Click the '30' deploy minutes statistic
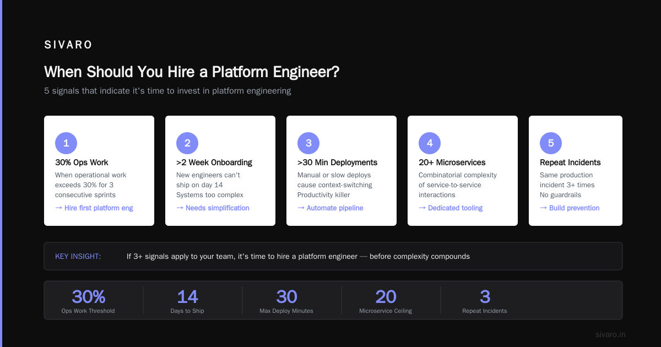 286,297
